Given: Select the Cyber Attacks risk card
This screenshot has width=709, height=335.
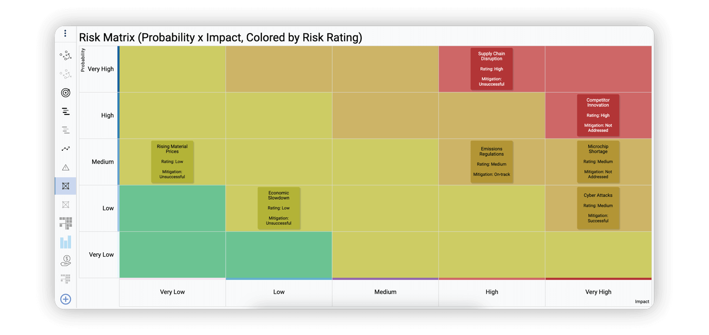Looking at the screenshot, I should pos(598,208).
